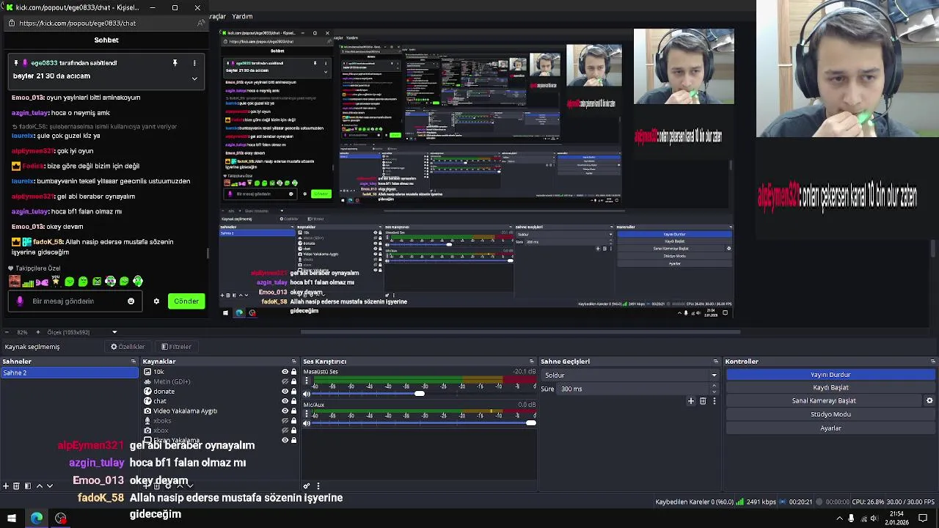Open OBS Studio from the taskbar

61,518
